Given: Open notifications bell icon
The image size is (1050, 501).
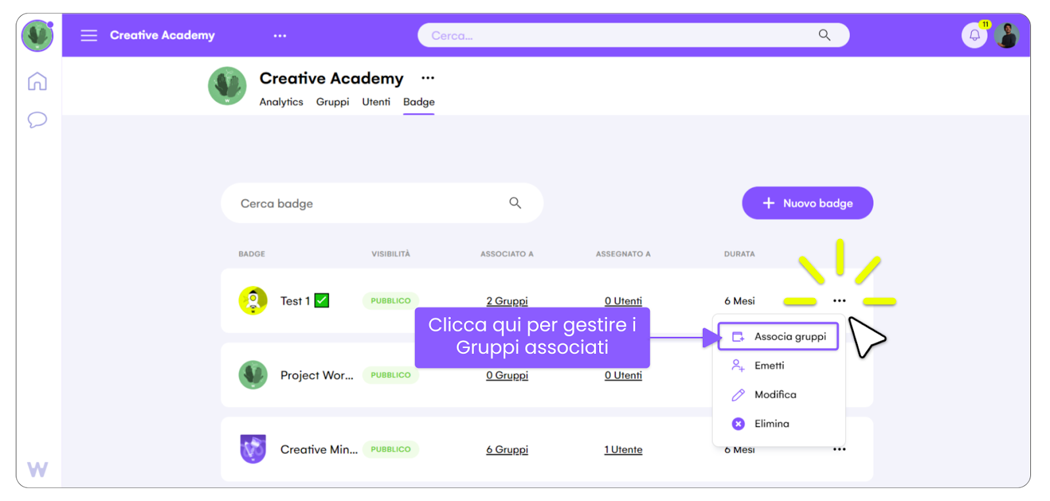Looking at the screenshot, I should 975,35.
